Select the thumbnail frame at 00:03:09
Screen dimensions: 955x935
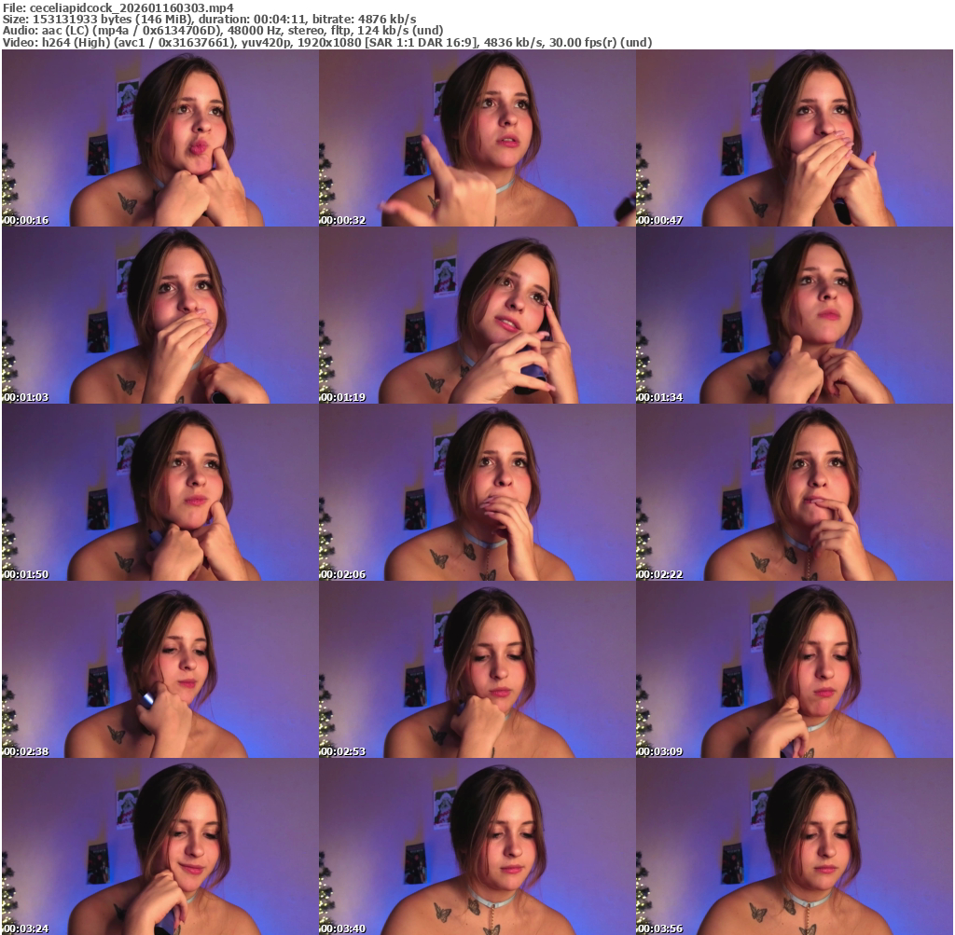795,669
